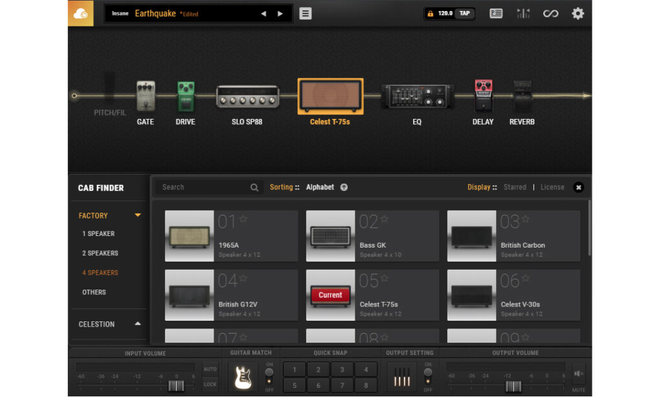Star the Bass GK cabinet
Screen dimensions: 663x397
[x=385, y=219]
